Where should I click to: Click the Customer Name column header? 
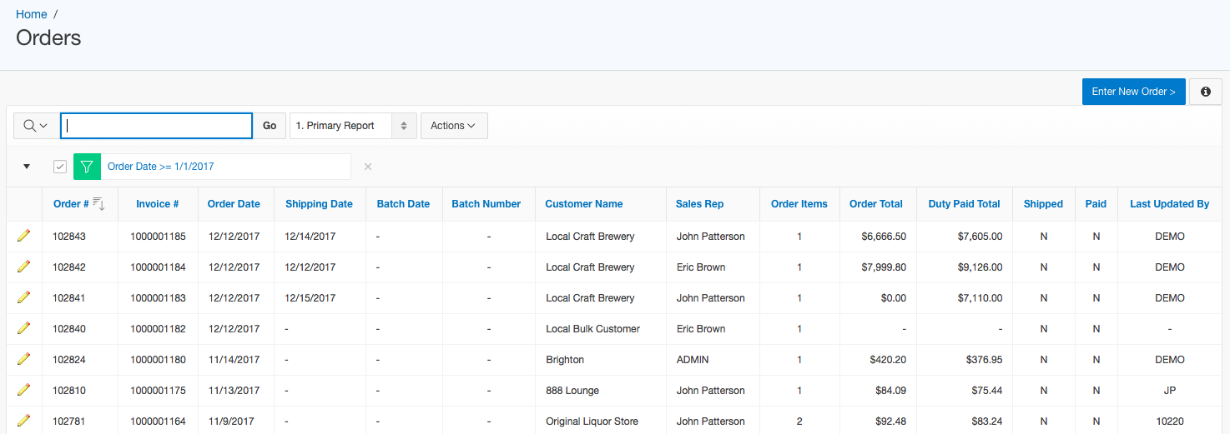coord(583,204)
